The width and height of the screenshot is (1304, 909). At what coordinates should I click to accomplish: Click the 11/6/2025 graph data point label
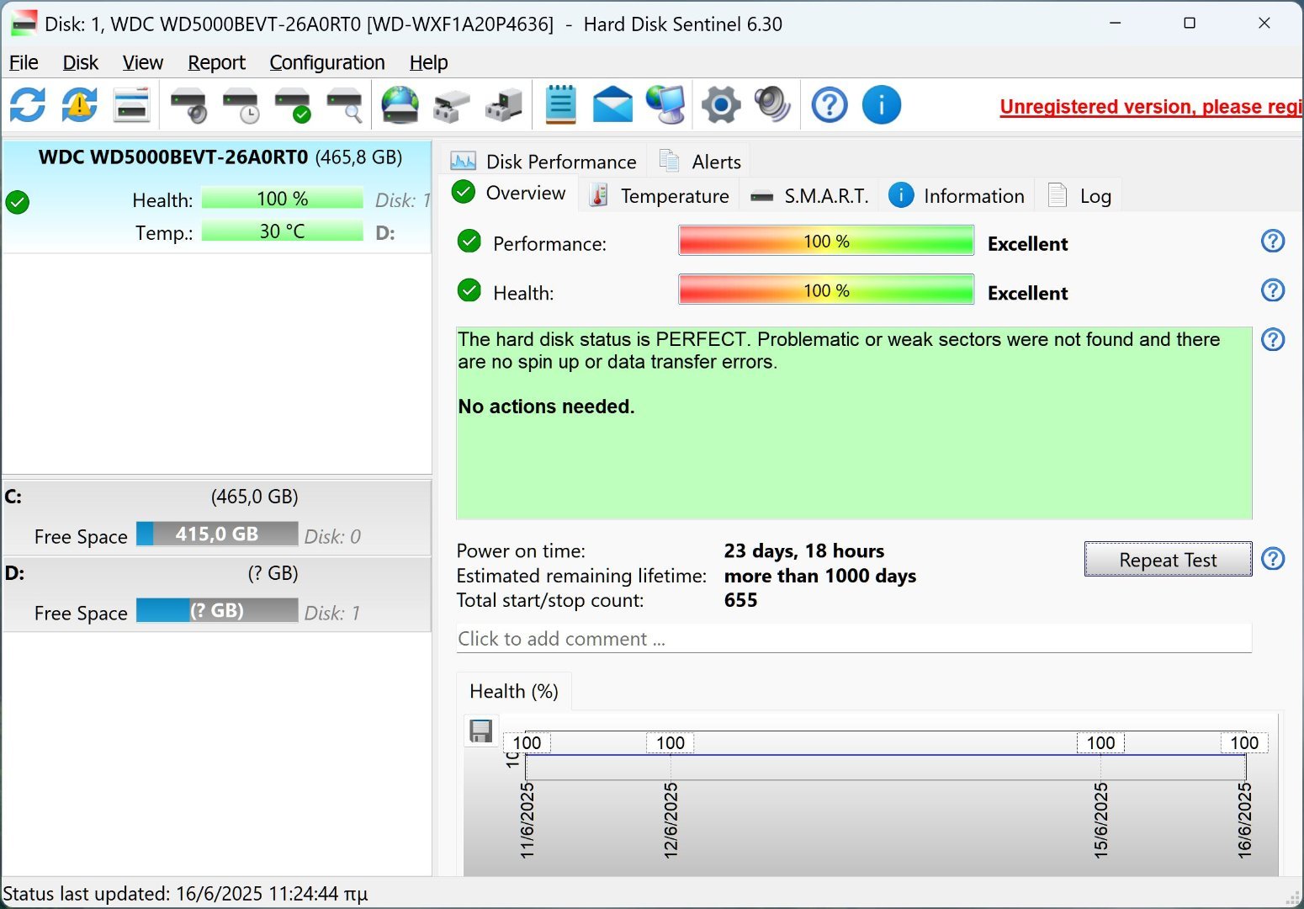(527, 820)
